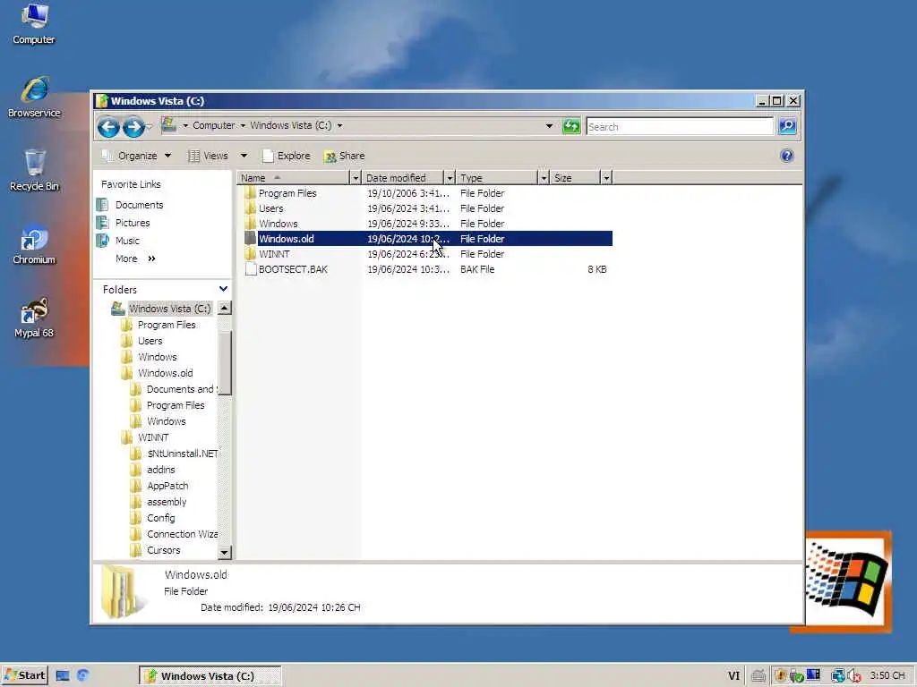Select addins folder in tree
Viewport: 917px width, 687px height.
pyautogui.click(x=161, y=470)
